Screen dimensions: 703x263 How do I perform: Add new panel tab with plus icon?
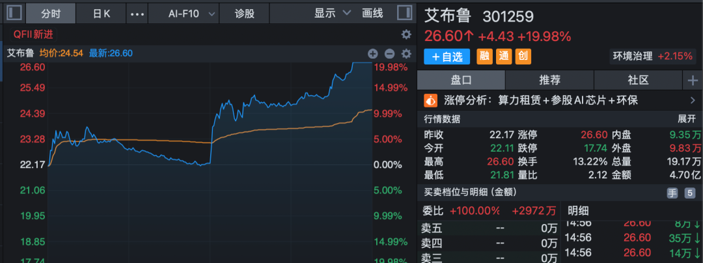(x=693, y=80)
